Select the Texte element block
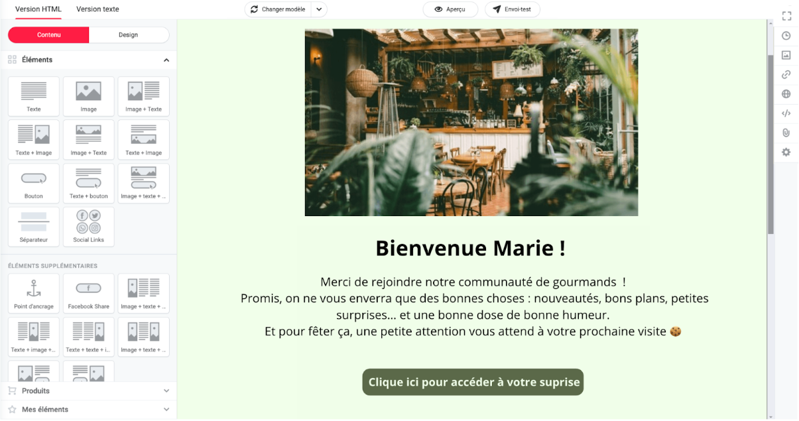The width and height of the screenshot is (799, 421). tap(34, 96)
